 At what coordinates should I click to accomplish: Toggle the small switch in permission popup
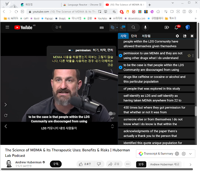(x=71, y=50)
